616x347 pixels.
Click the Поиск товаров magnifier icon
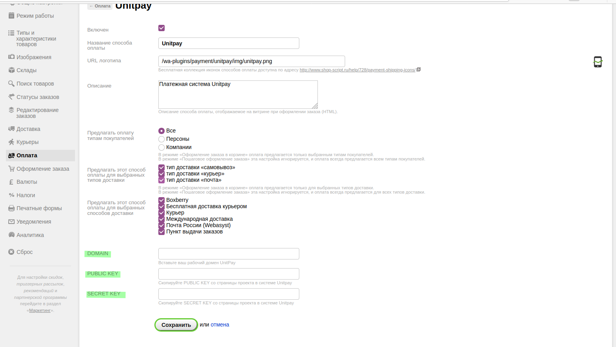pyautogui.click(x=11, y=84)
